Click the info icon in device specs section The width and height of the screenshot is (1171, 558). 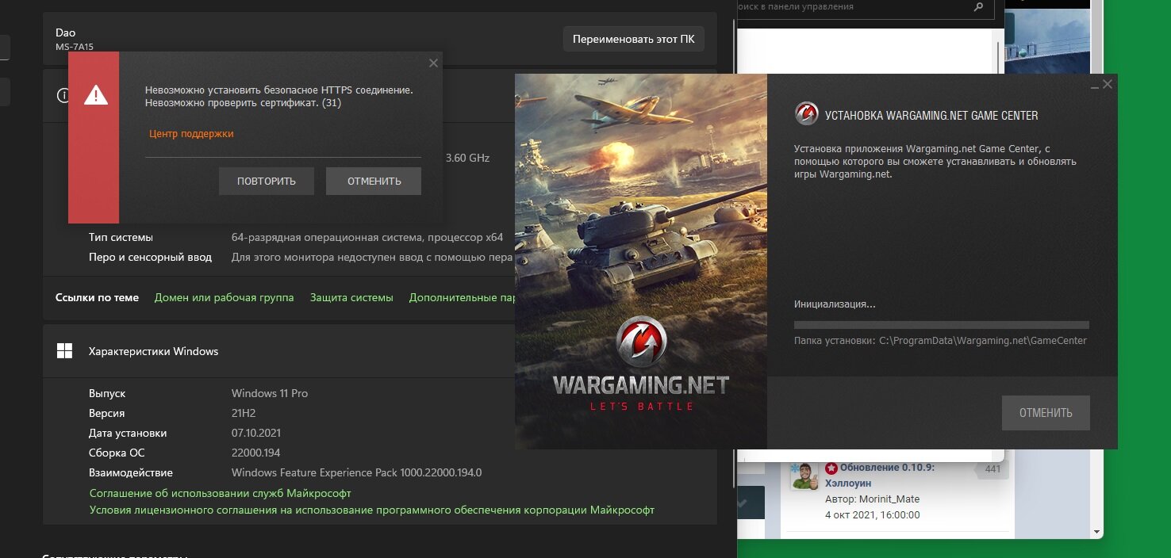coord(63,95)
